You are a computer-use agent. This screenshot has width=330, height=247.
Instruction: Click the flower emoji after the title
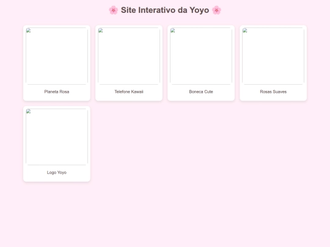click(216, 10)
